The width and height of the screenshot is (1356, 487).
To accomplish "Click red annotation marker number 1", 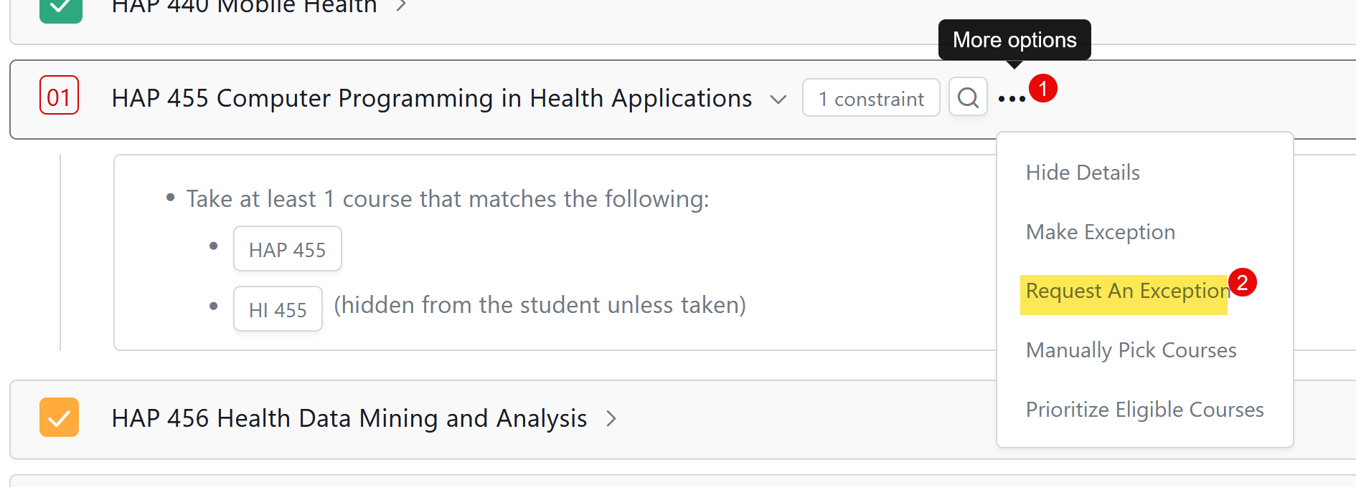I will 1042,88.
